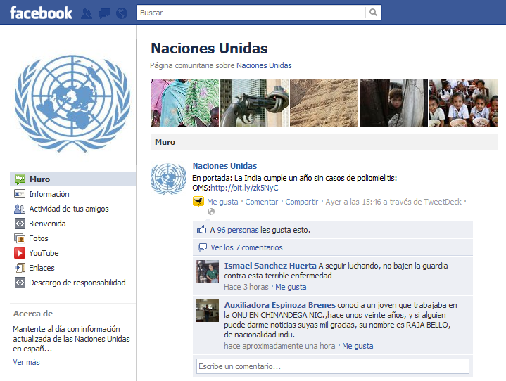Click Comentar on the post
The image size is (506, 381).
261,202
